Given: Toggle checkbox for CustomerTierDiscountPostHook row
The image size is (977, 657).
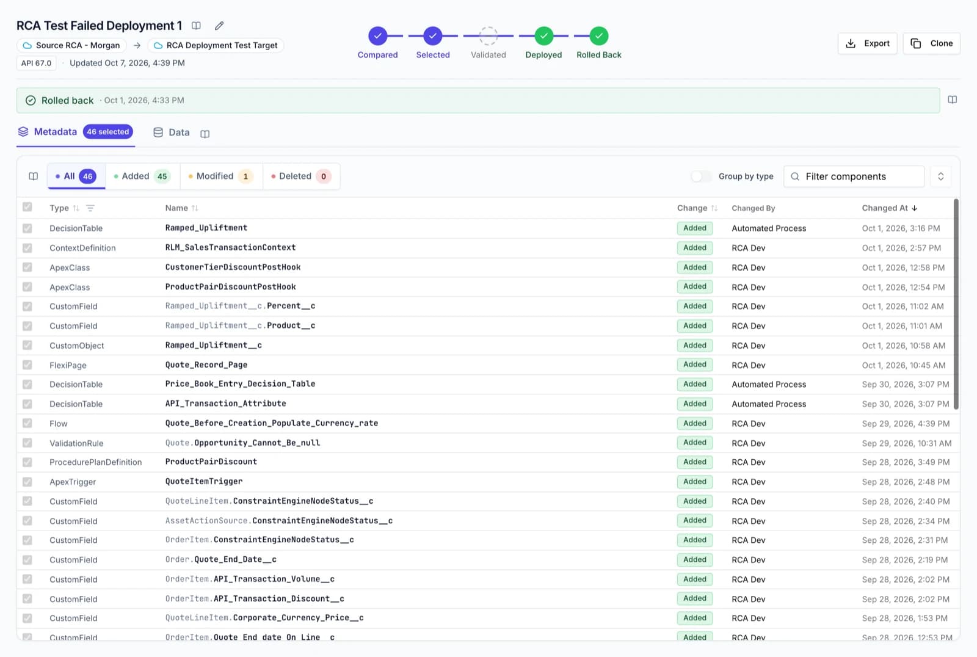Looking at the screenshot, I should 27,267.
